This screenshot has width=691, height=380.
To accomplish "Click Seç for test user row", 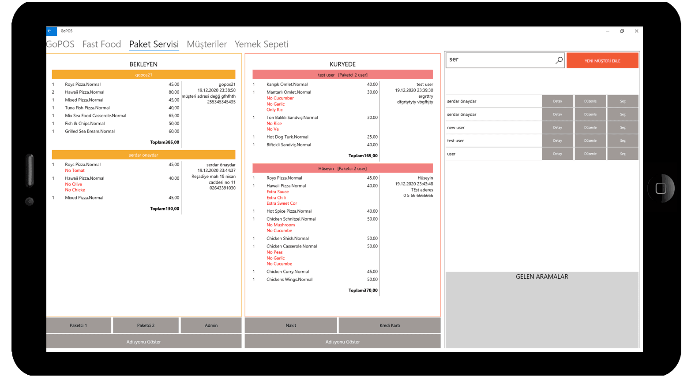I will pyautogui.click(x=623, y=141).
